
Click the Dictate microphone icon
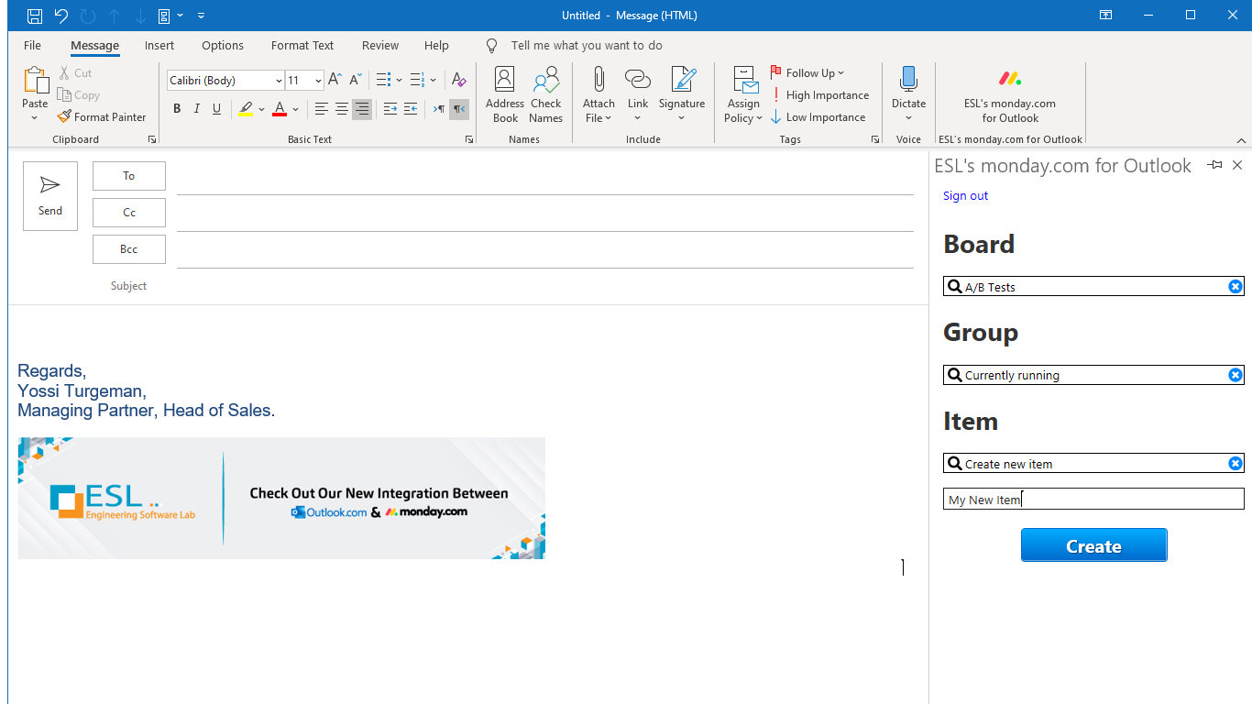pos(908,79)
